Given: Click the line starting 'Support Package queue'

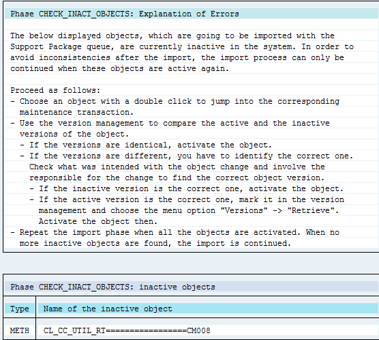Looking at the screenshot, I should pos(182,46).
